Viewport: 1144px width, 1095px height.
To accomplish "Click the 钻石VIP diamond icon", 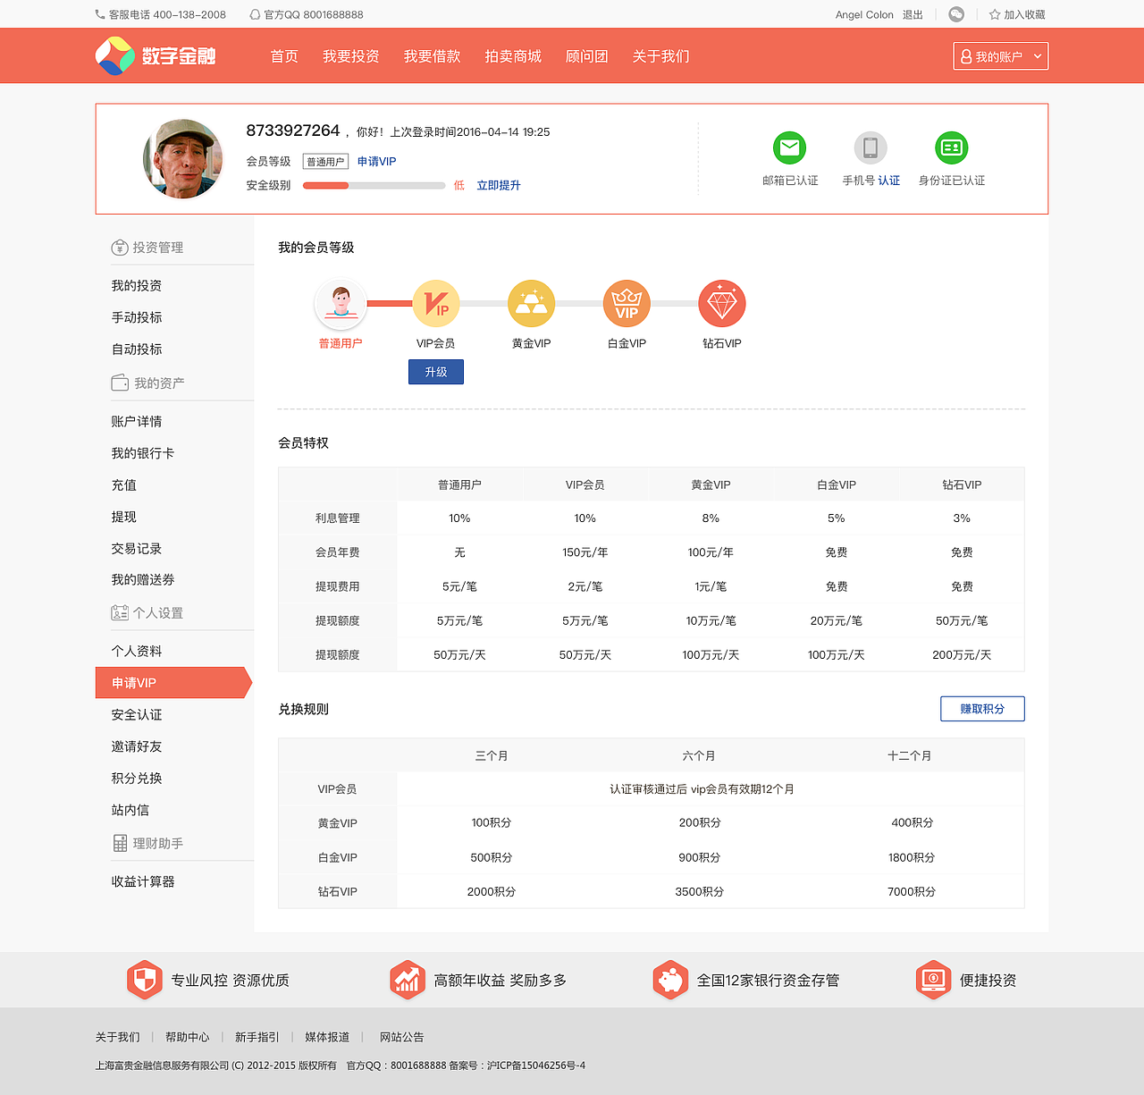I will (722, 304).
